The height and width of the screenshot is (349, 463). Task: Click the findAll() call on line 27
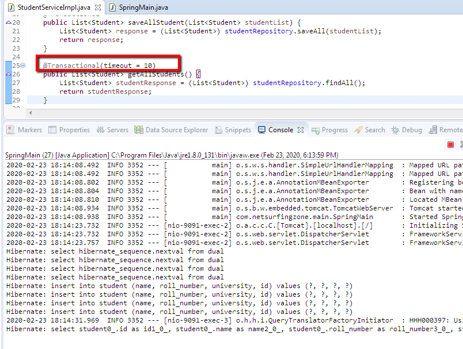(343, 83)
